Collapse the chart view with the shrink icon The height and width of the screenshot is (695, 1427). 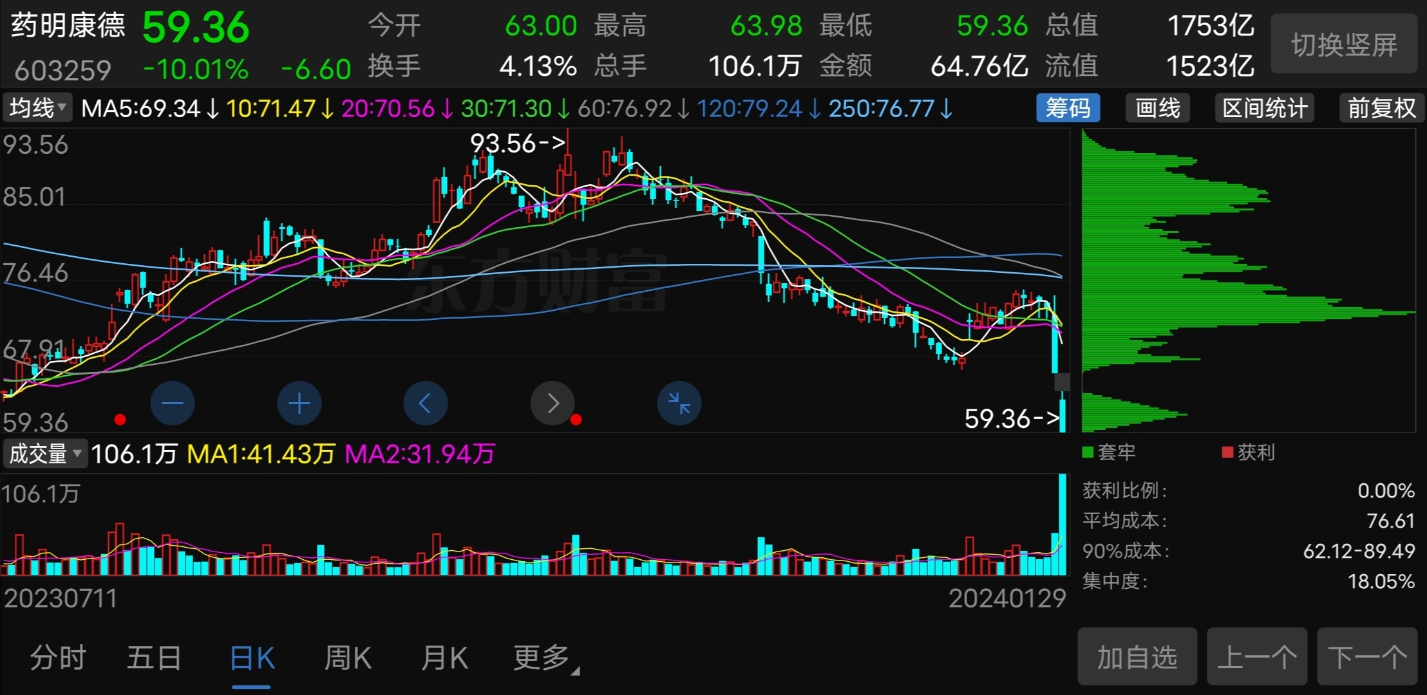pyautogui.click(x=678, y=403)
